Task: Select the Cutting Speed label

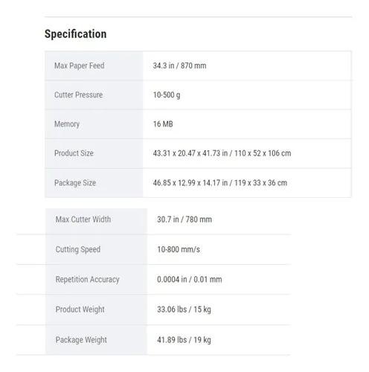Action: (78, 249)
